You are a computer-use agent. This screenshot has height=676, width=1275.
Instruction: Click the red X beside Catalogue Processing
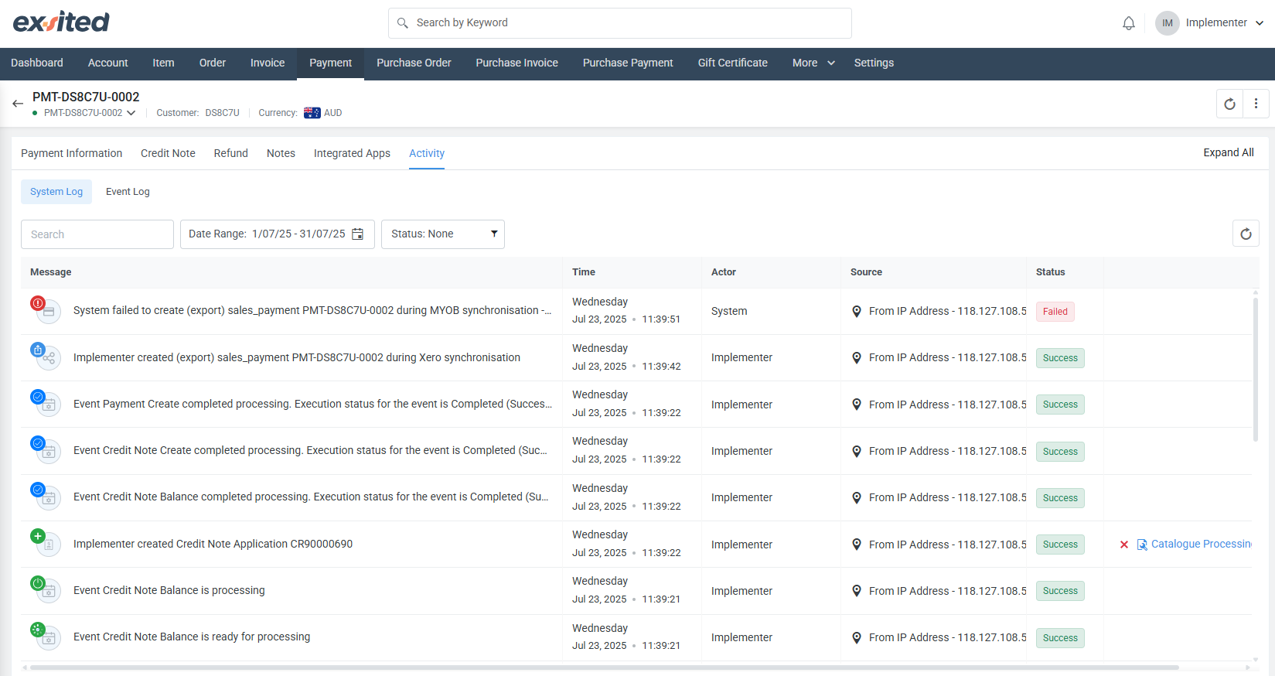click(1124, 545)
